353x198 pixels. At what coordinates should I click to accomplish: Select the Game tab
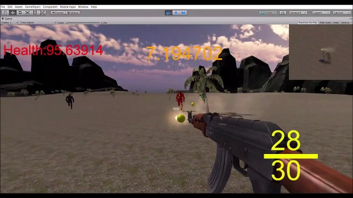click(7, 19)
